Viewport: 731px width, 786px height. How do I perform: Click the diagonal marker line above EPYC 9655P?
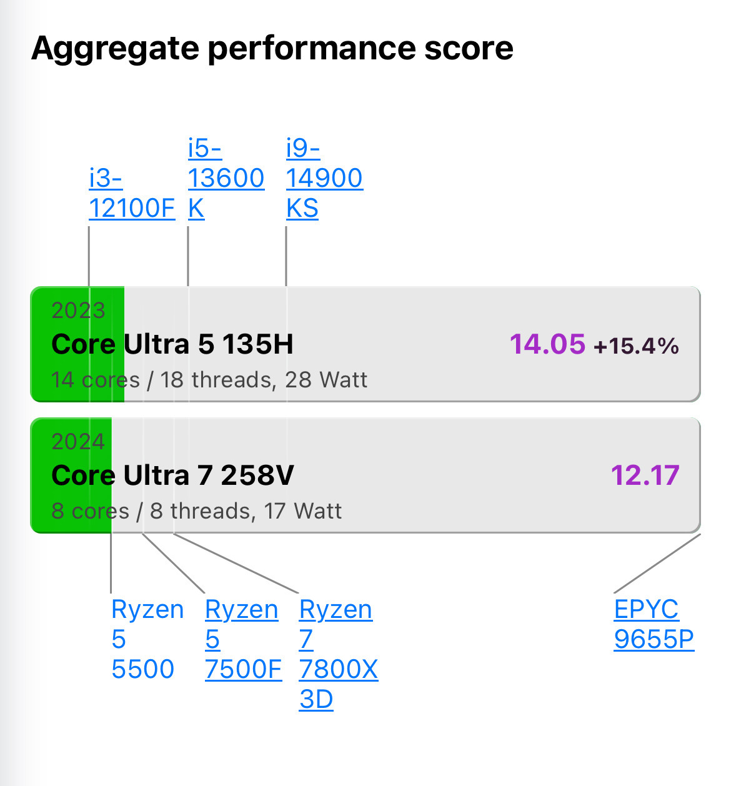tap(657, 563)
